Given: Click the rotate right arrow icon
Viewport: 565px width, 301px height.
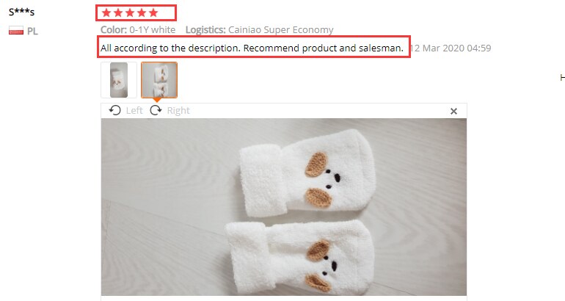Looking at the screenshot, I should (156, 110).
